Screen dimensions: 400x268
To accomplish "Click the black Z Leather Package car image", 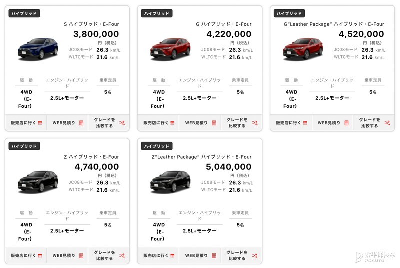I will (170, 181).
